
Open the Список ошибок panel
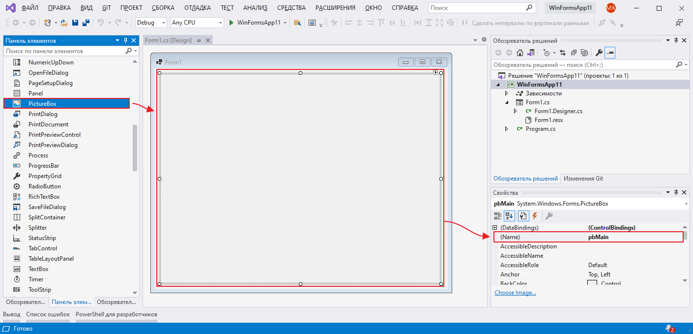(x=48, y=314)
